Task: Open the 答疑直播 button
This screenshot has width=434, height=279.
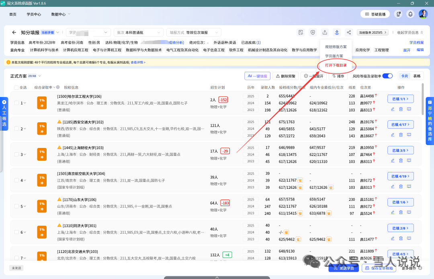Action: coord(375,14)
